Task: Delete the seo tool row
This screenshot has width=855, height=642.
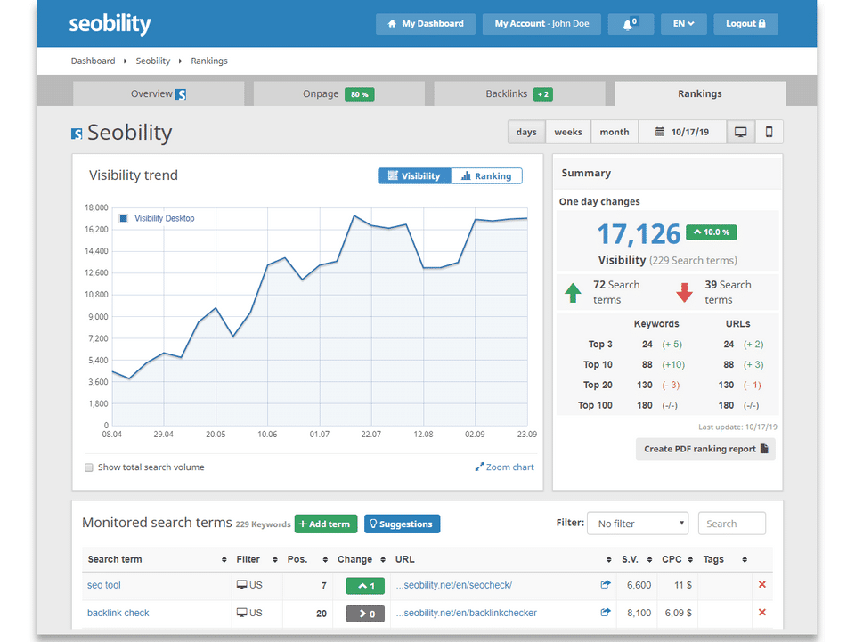Action: click(x=762, y=584)
